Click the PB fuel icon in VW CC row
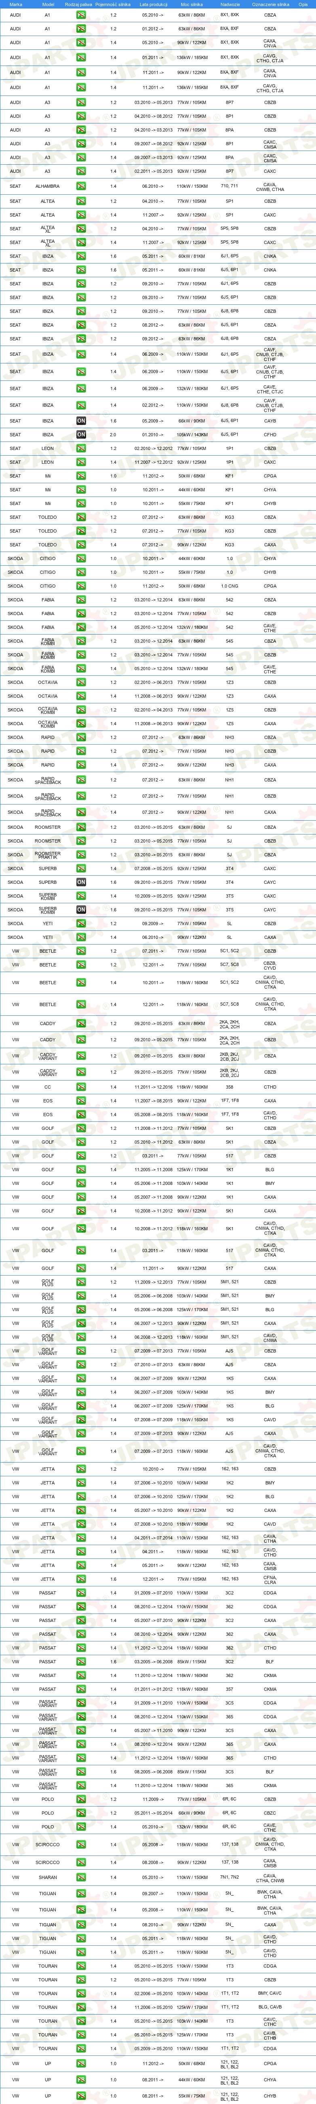Image resolution: width=316 pixels, height=2104 pixels. (81, 1087)
